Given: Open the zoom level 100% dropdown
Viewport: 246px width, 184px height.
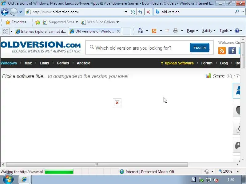Looking at the screenshot, I should (238, 171).
